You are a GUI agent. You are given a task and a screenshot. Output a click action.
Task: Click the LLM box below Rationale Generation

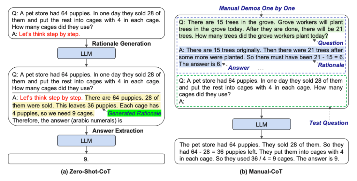[86, 53]
